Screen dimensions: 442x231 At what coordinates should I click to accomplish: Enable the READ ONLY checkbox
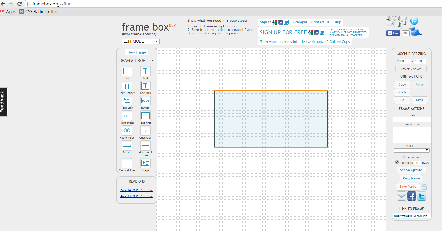click(x=405, y=156)
